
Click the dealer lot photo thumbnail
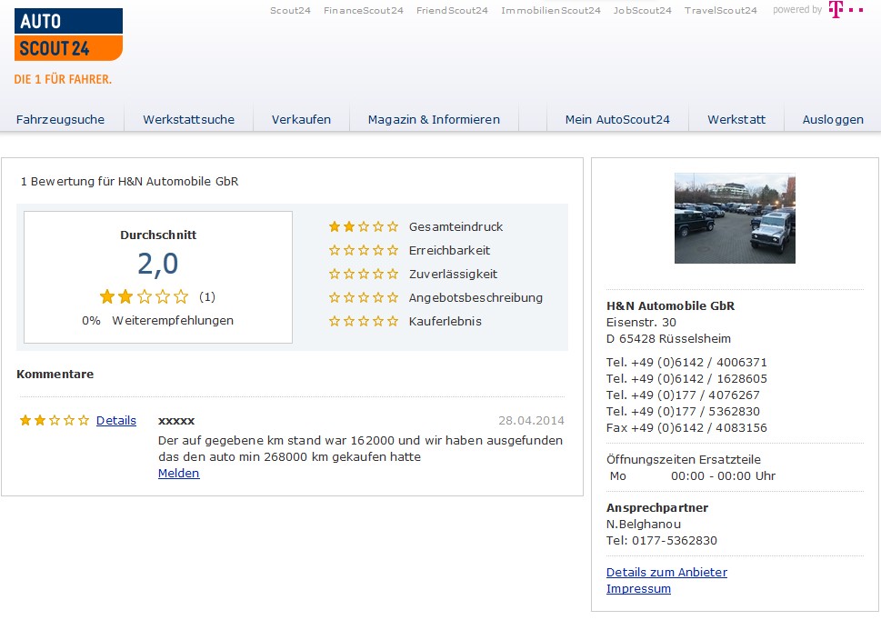pyautogui.click(x=735, y=218)
